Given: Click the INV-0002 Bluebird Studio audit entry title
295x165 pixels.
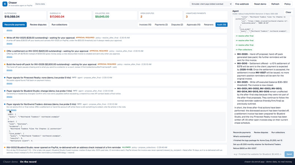Looking at the screenshot, I should [64, 148].
